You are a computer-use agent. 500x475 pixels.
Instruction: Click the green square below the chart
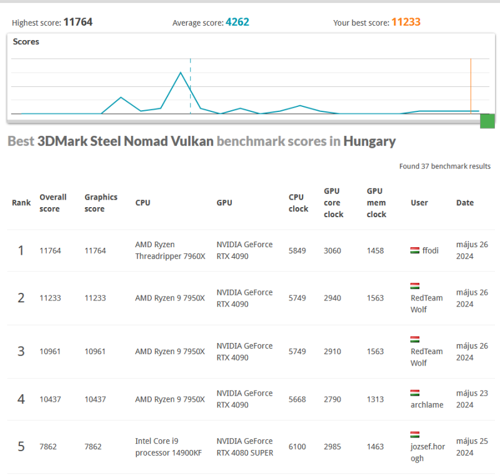[487, 121]
